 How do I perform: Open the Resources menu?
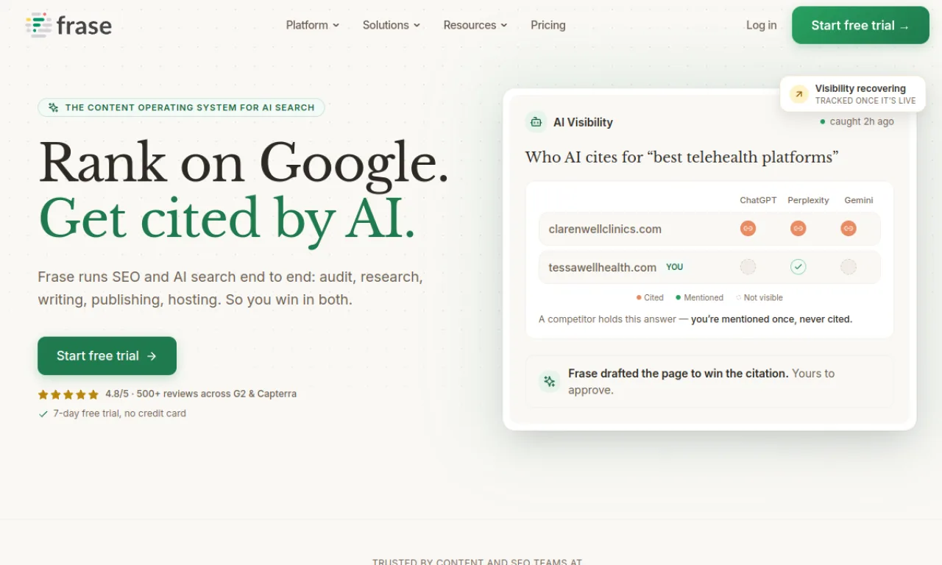coord(475,25)
